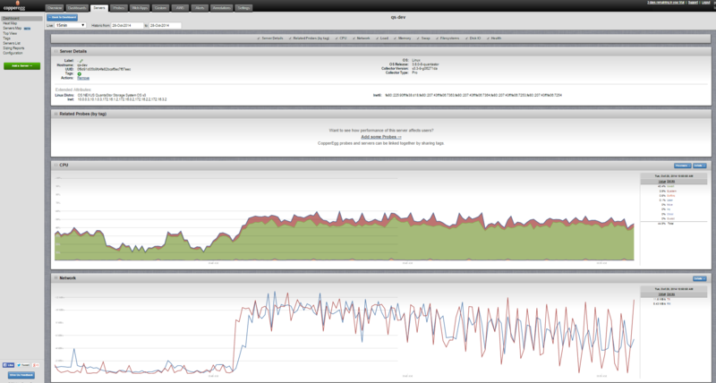Sort CPU legend by Value column

pos(661,182)
